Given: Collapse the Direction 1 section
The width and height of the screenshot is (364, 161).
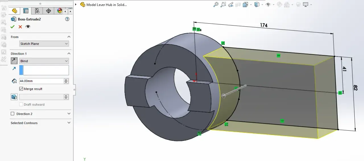Looking at the screenshot, I should (69, 53).
